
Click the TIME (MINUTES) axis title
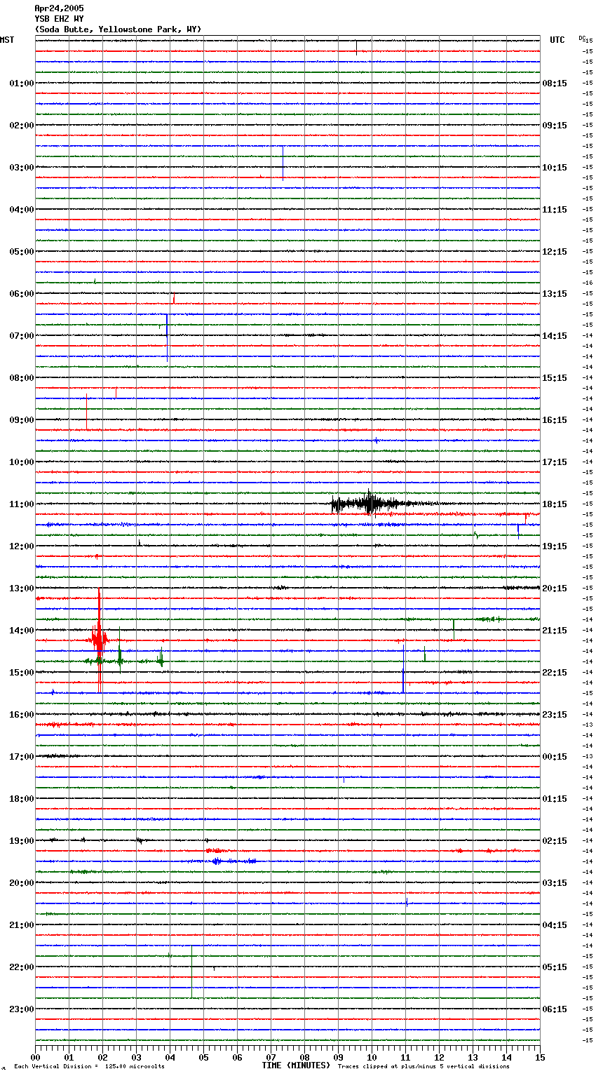(x=296, y=1065)
